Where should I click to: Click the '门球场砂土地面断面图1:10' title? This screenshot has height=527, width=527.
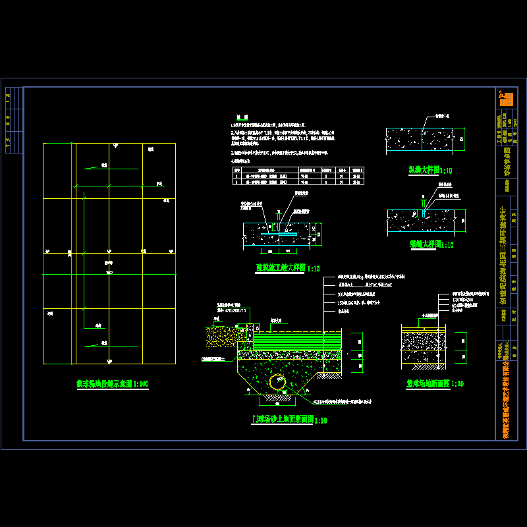point(289,420)
